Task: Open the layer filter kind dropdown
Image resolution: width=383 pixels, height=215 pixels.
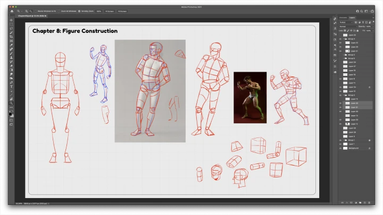Action: pos(346,22)
